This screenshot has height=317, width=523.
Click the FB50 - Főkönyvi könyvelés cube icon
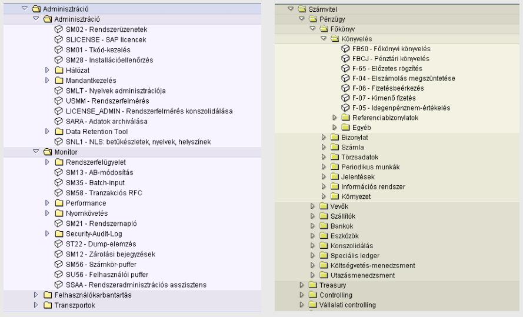pyautogui.click(x=345, y=49)
